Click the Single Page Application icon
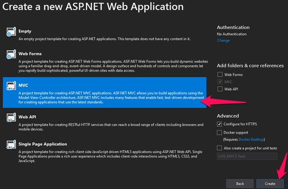This screenshot has height=189, width=288. (x=11, y=146)
